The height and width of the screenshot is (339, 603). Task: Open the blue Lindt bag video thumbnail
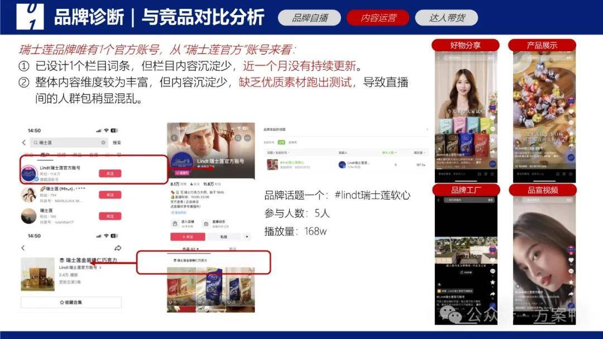[210, 287]
